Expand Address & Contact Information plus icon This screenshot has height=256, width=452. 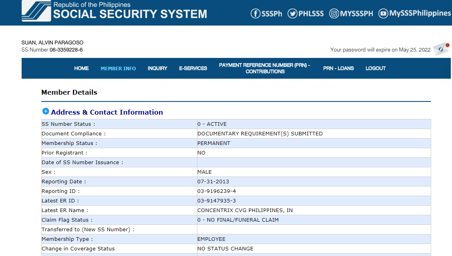tap(46, 111)
